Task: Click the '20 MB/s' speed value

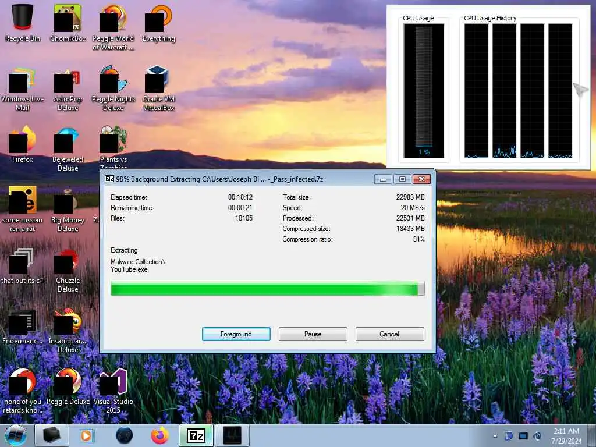Action: [x=413, y=208]
